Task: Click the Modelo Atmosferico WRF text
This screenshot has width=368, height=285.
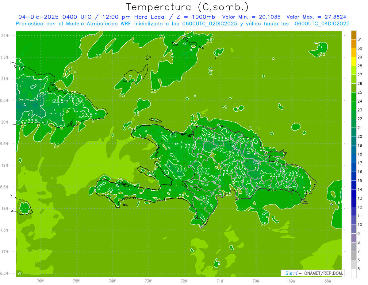Action: [x=93, y=24]
